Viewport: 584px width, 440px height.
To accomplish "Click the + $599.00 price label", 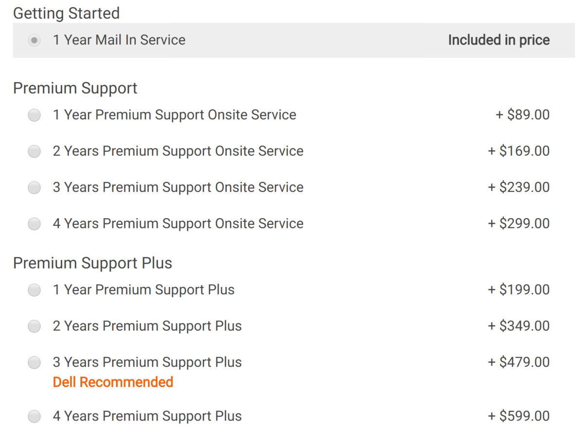I will coord(517,416).
